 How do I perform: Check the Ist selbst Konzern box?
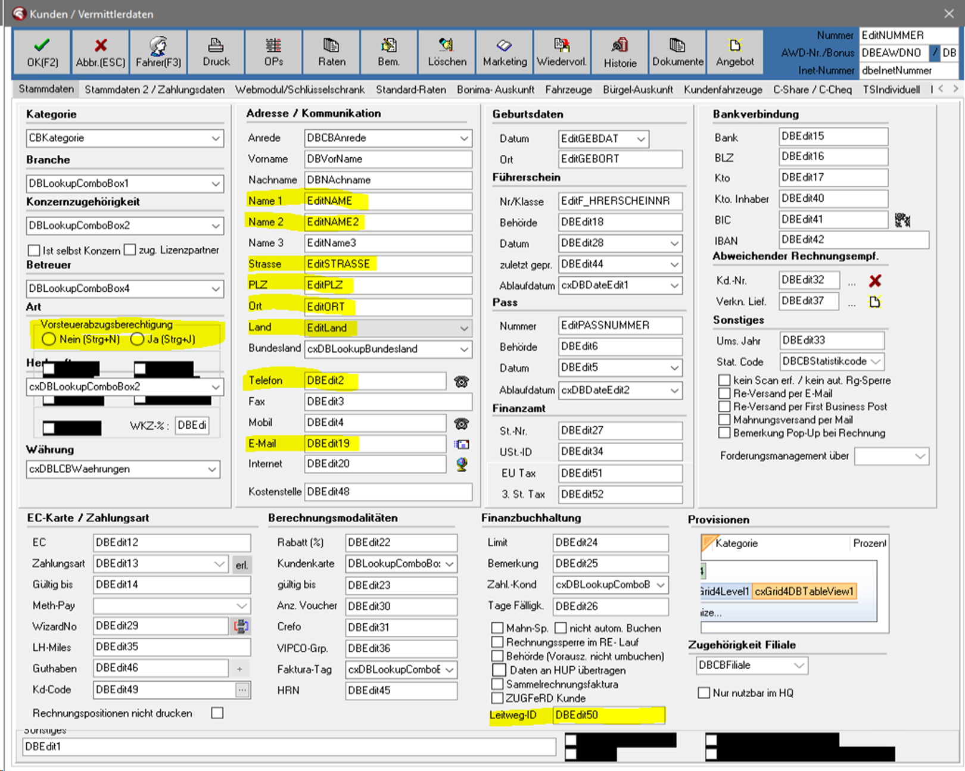pos(35,250)
